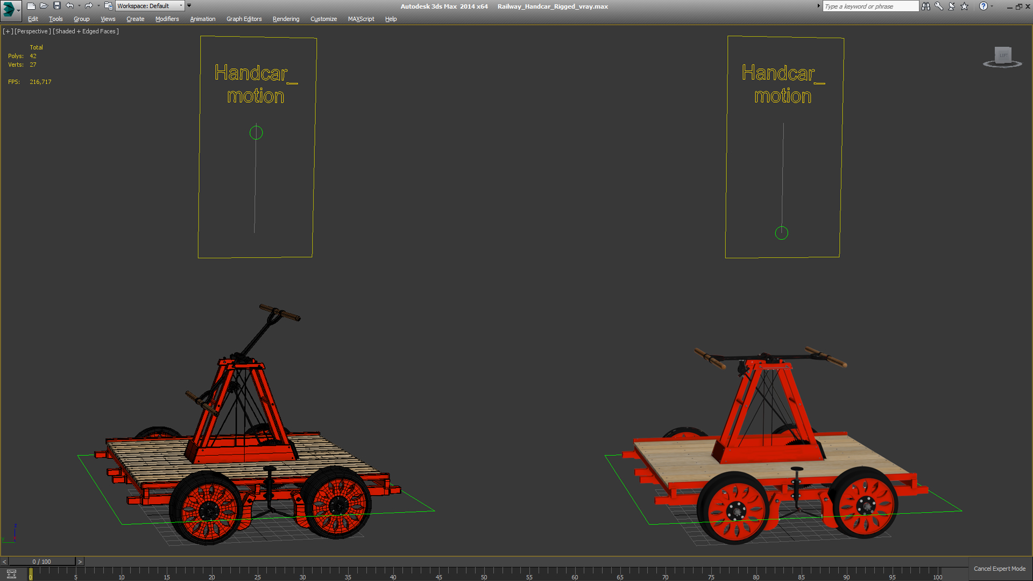
Task: Open the [Perspective] viewport view menu
Action: pyautogui.click(x=33, y=31)
